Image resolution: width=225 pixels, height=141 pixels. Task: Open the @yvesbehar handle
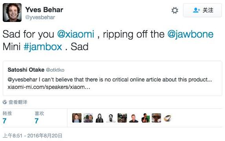pyautogui.click(x=40, y=17)
